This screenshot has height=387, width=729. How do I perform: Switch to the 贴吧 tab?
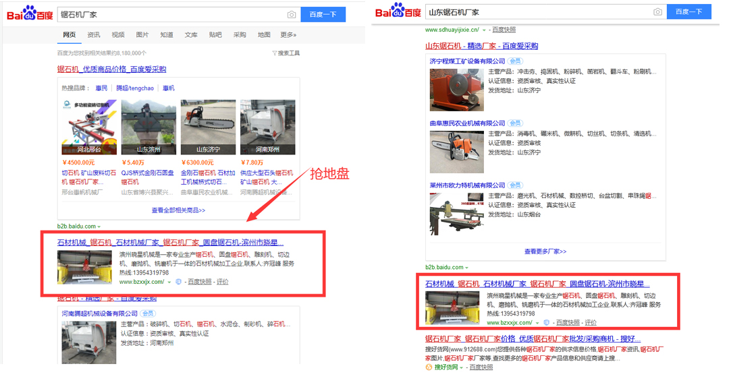pyautogui.click(x=215, y=35)
